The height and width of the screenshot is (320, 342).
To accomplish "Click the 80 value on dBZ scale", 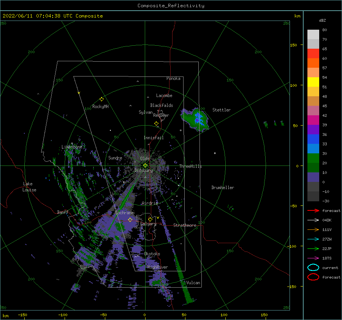I will point(325,30).
